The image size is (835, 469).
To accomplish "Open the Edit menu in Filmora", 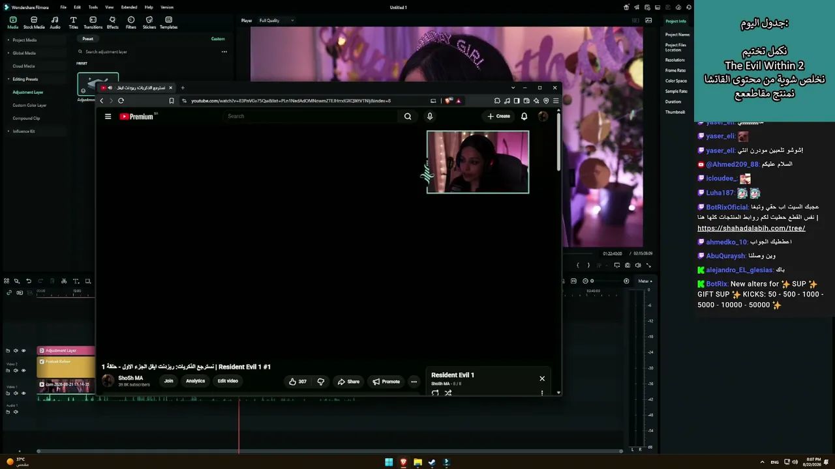I will click(x=77, y=7).
